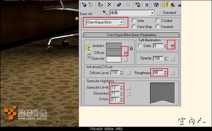Click the Specular color map button

125,59
